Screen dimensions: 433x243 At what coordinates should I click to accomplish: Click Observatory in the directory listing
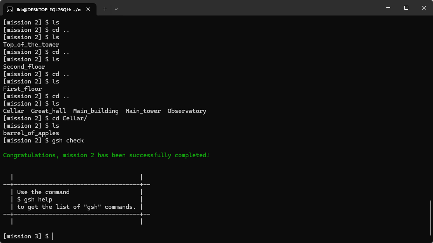pyautogui.click(x=187, y=111)
